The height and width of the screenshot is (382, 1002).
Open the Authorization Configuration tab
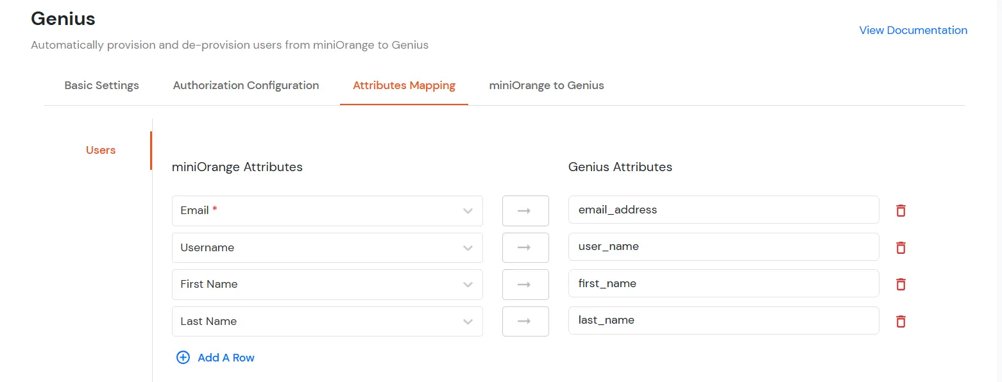point(246,85)
